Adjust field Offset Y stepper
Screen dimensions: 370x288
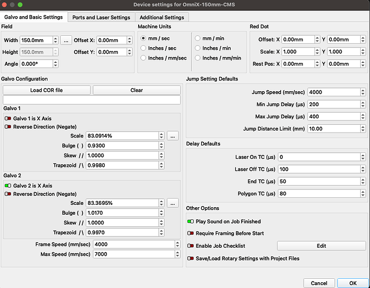(x=129, y=52)
